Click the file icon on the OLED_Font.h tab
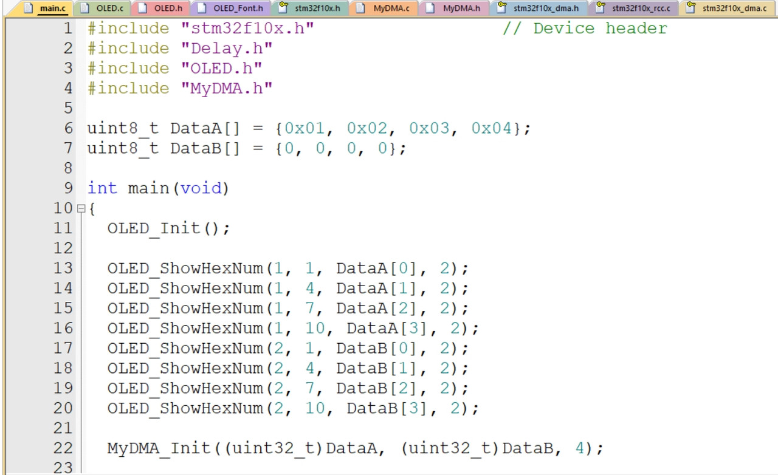This screenshot has height=475, width=778. coord(201,9)
